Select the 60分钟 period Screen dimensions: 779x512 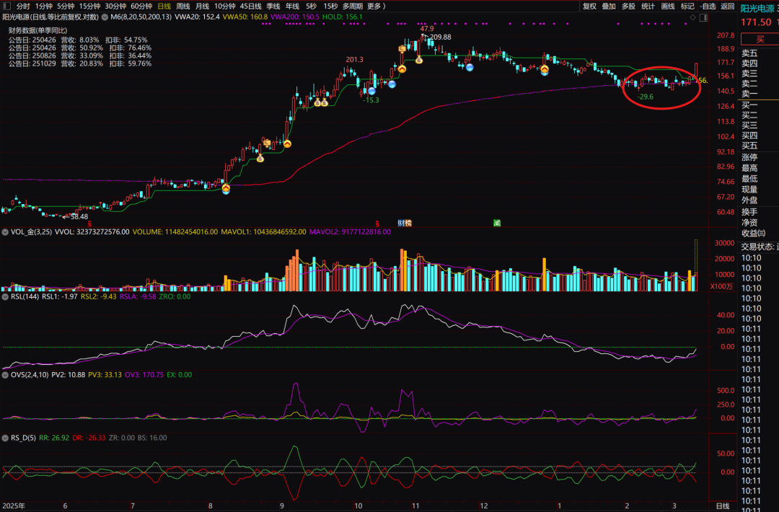141,6
